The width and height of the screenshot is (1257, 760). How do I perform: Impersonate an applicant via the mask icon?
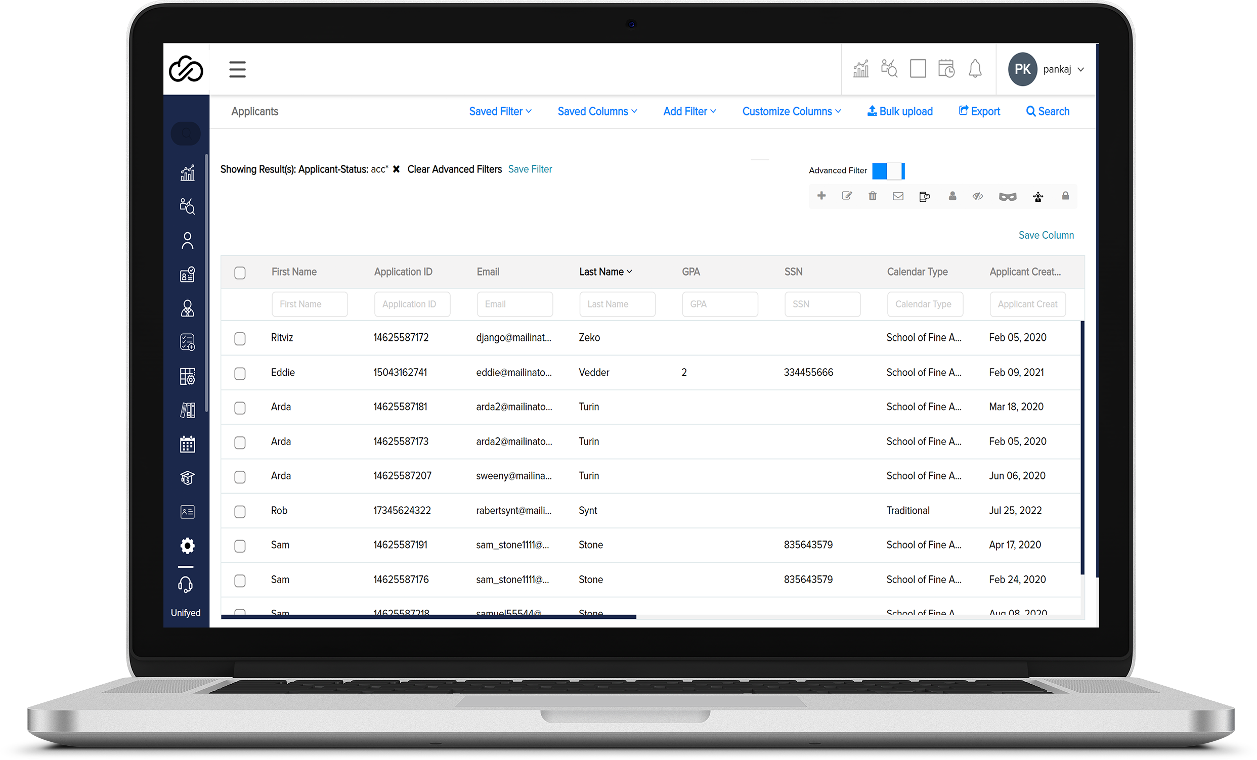1008,196
